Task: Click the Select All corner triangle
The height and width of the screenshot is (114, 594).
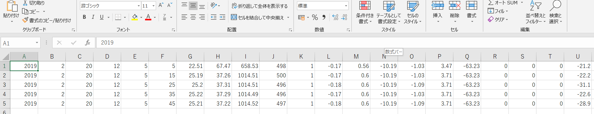Action: (5, 57)
